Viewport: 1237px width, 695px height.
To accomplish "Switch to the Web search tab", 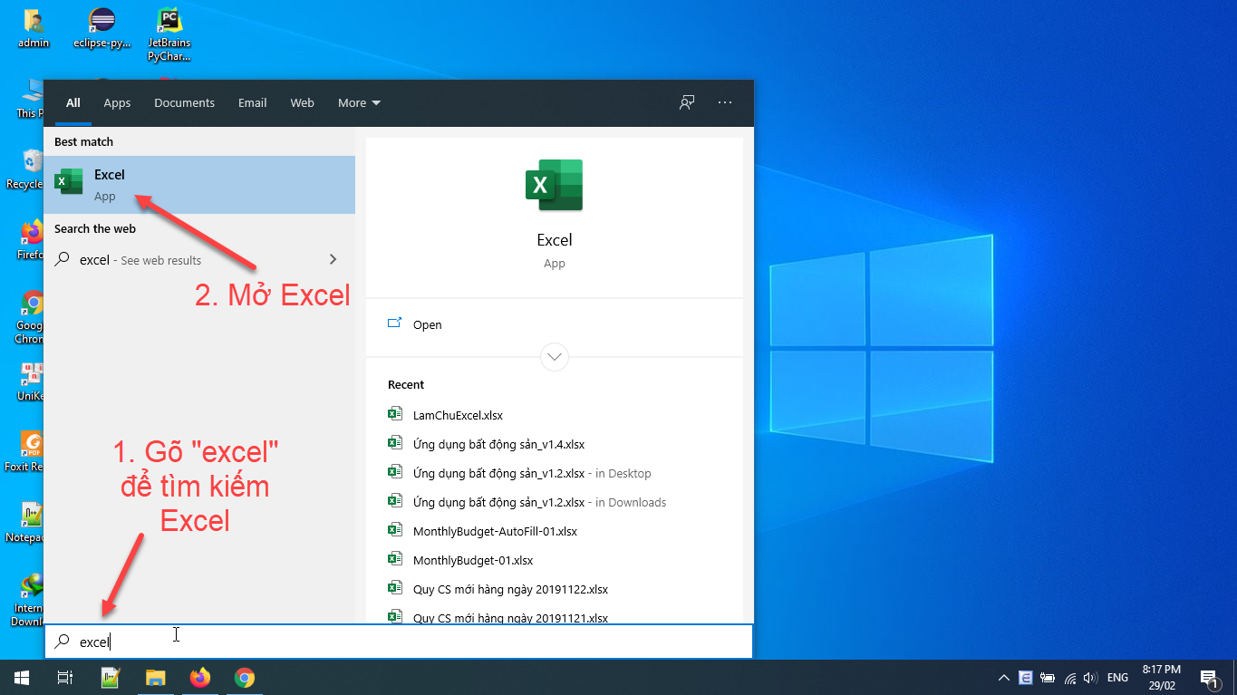I will tap(302, 102).
